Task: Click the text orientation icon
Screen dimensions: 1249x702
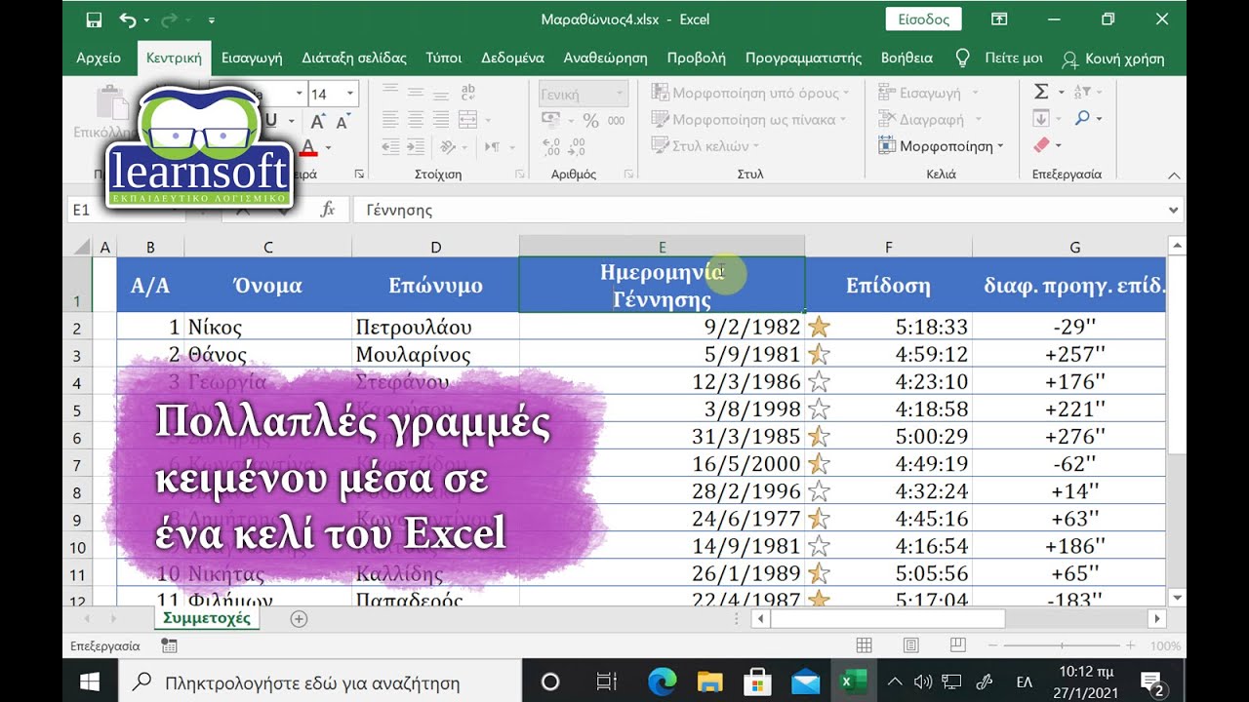Action: 448,147
